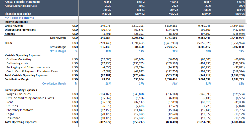Select Year 4 Net Revenue 9,662,443

coord(204,38)
